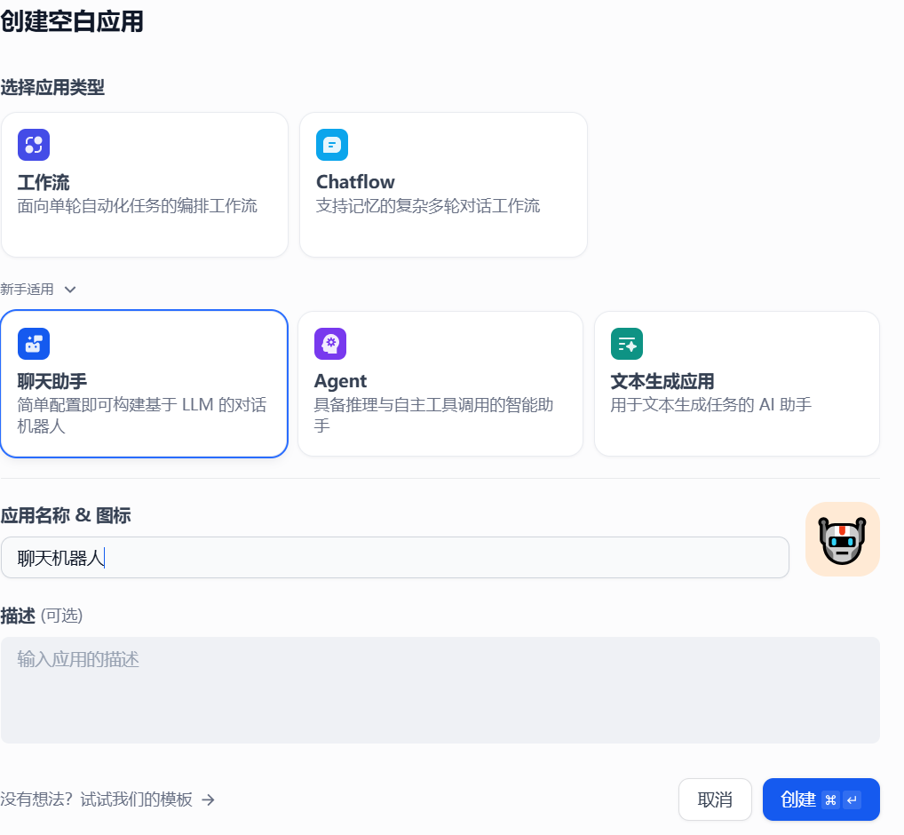904x835 pixels.
Task: Click the 工作流 app type icon
Action: click(x=34, y=144)
